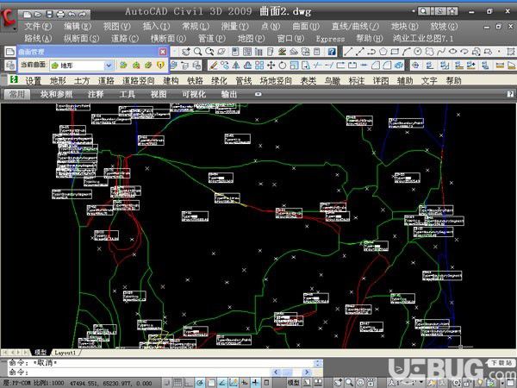Select the Spline curve tool
The width and height of the screenshot is (517, 388).
click(x=441, y=52)
